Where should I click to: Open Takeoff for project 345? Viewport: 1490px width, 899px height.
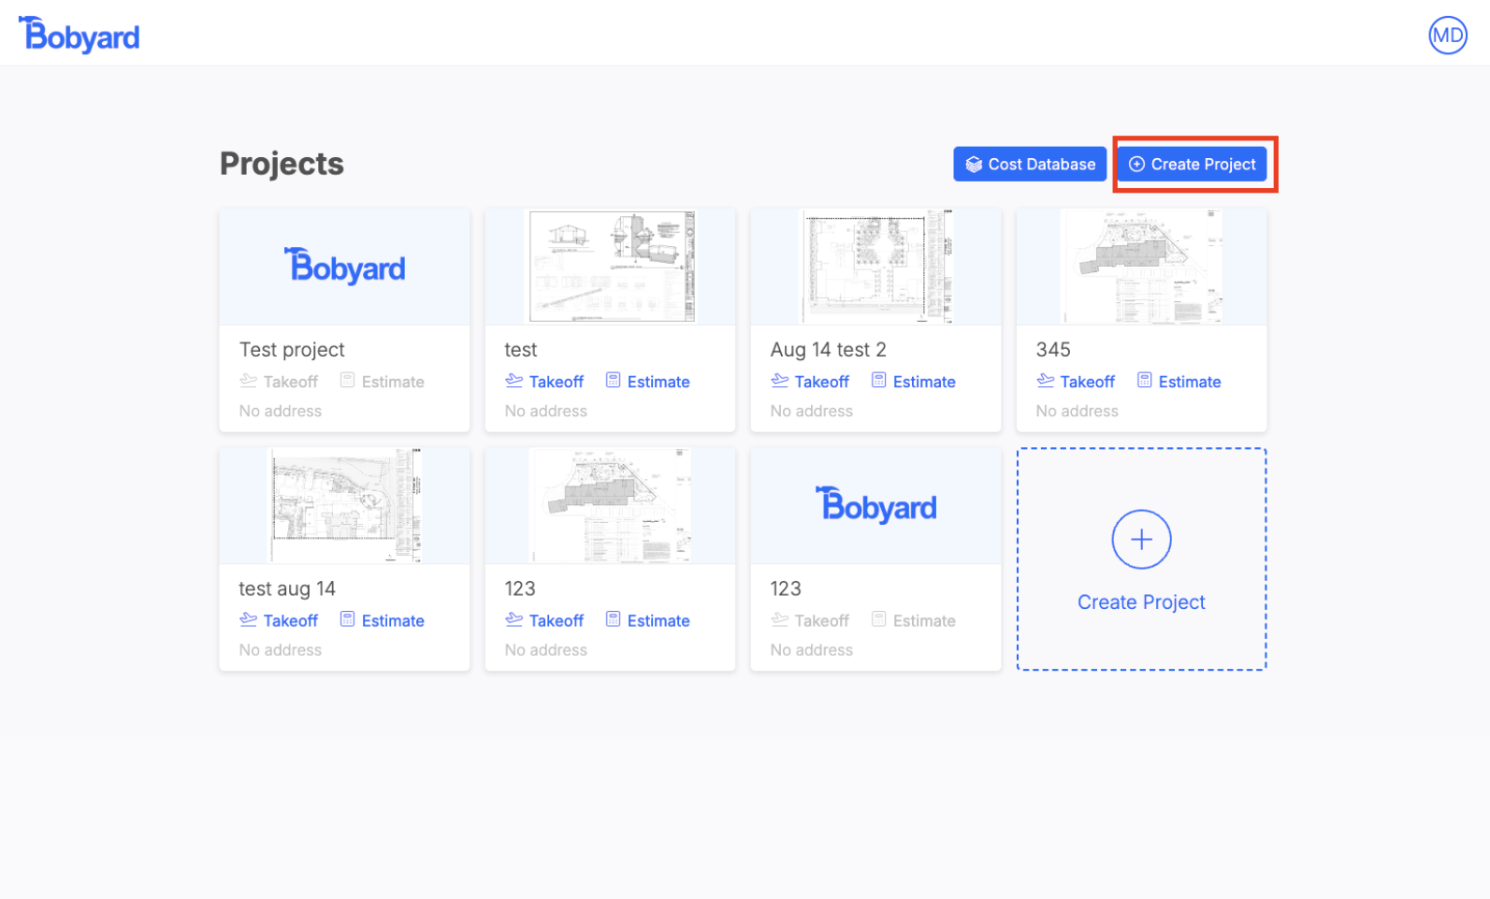(x=1076, y=382)
